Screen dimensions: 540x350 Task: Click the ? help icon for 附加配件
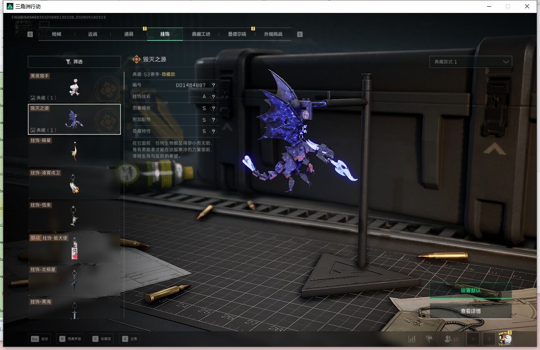click(213, 120)
